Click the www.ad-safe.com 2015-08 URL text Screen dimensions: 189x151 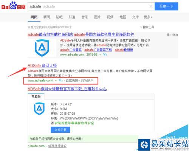click(79, 54)
